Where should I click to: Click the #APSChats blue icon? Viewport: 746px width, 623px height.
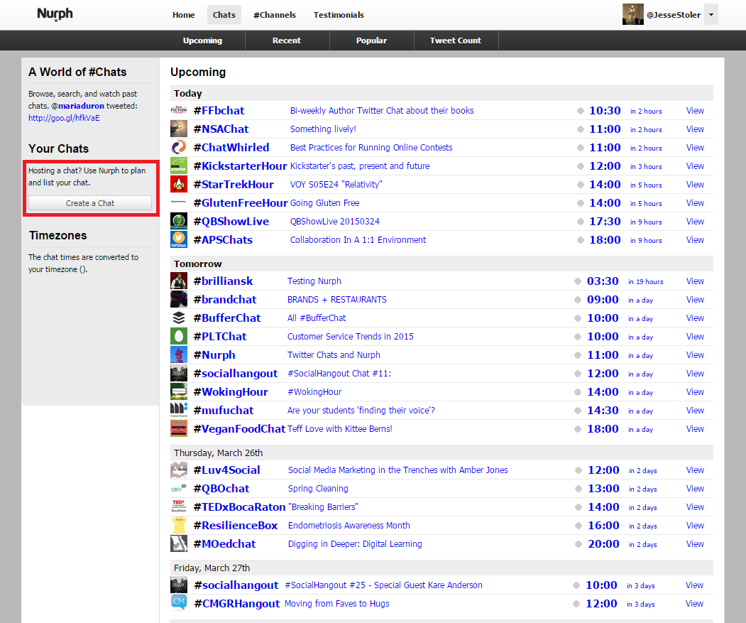point(179,240)
